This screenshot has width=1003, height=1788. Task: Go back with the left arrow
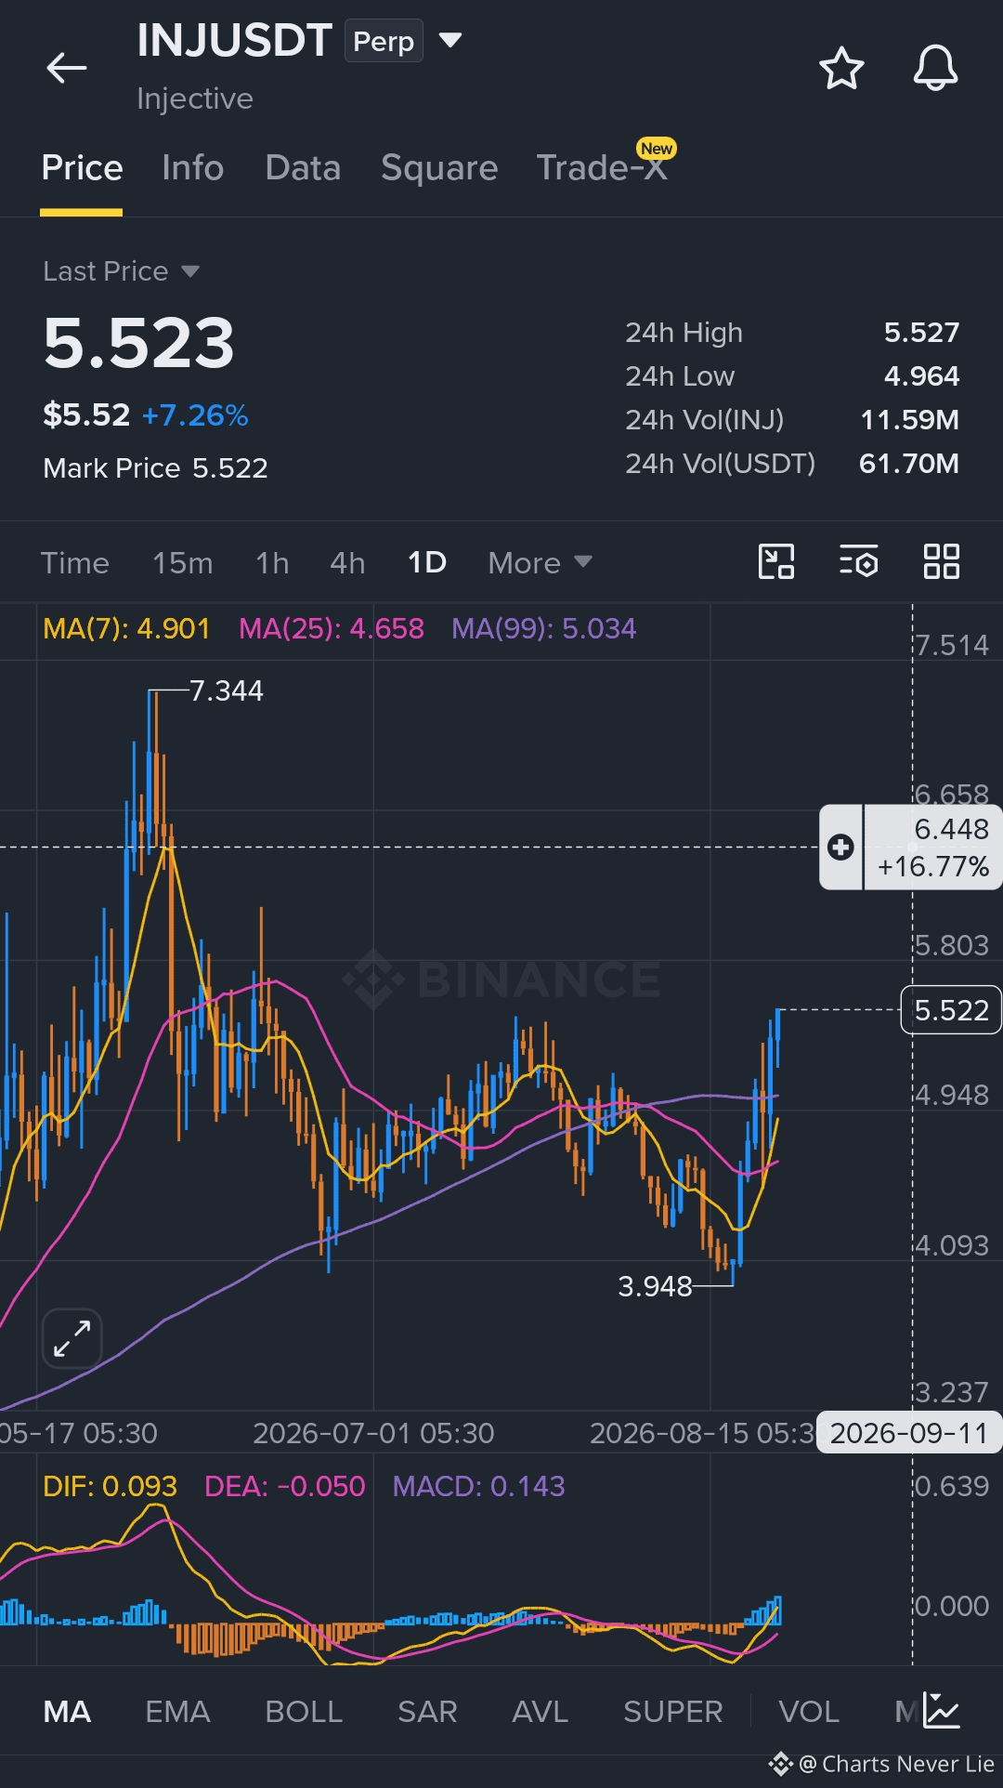pyautogui.click(x=67, y=68)
